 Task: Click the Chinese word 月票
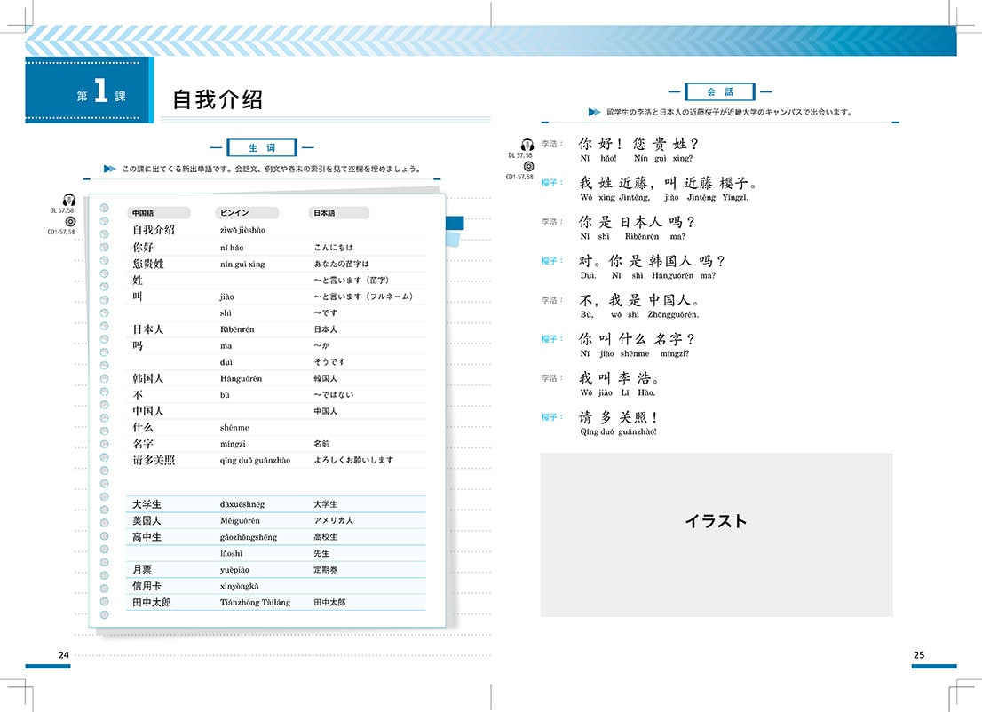pyautogui.click(x=141, y=569)
